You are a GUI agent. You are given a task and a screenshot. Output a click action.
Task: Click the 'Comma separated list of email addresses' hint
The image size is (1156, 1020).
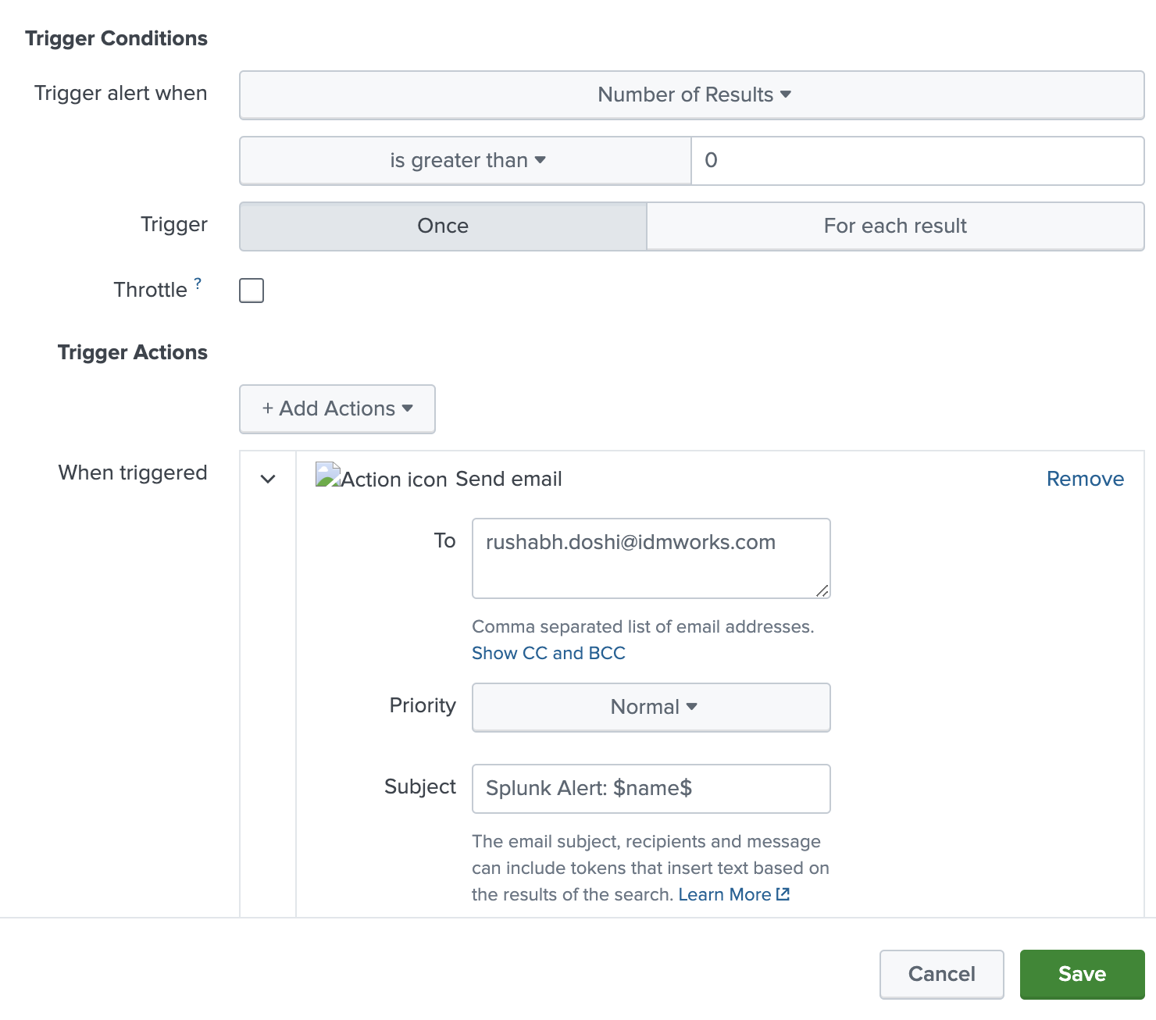pos(643,626)
